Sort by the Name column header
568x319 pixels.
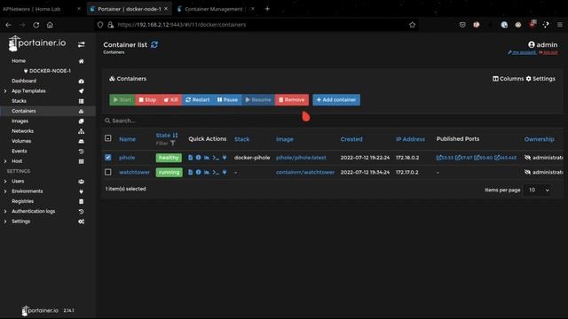128,139
